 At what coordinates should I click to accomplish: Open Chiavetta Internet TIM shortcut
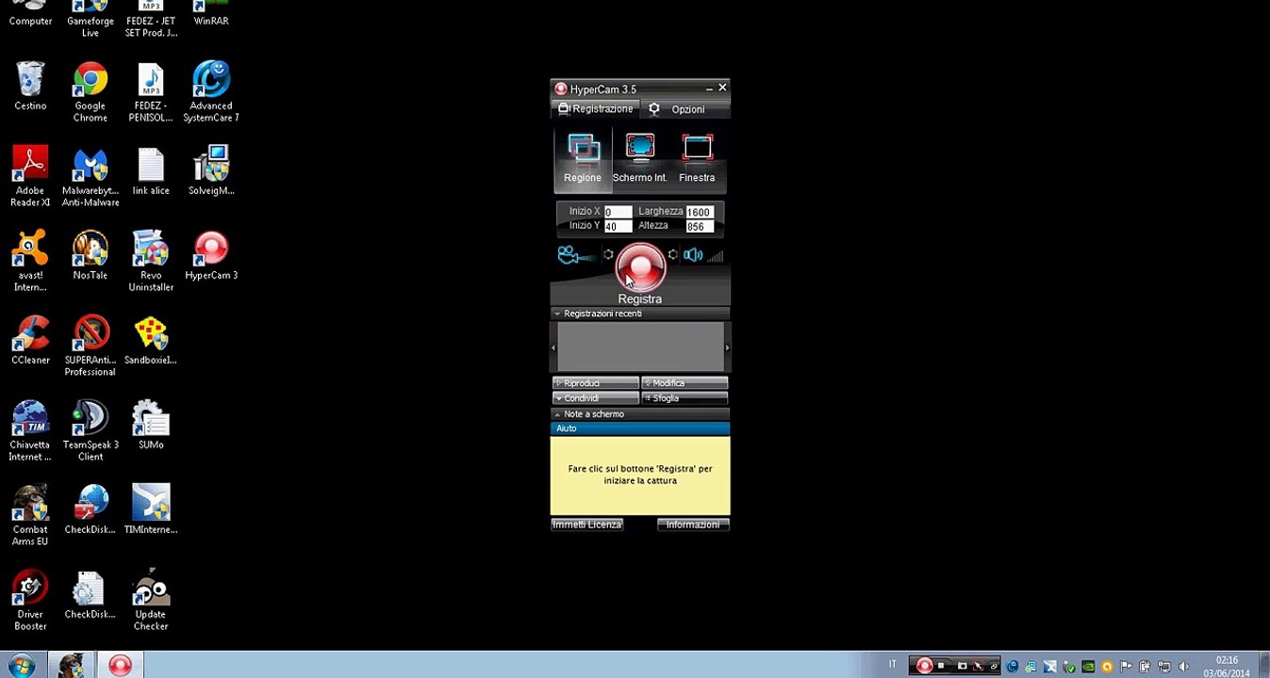click(x=30, y=431)
